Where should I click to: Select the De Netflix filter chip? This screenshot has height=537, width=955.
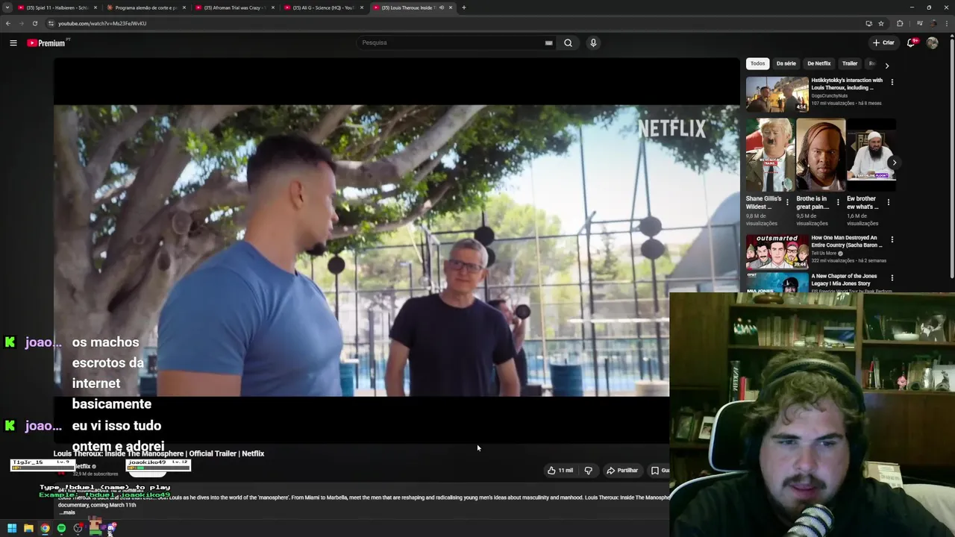818,63
